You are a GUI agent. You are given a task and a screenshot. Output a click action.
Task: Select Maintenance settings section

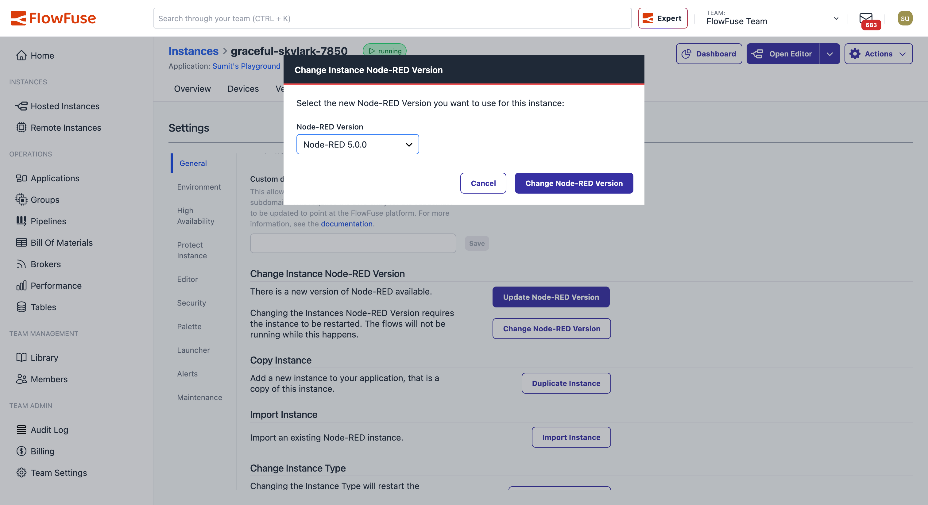[x=199, y=397]
